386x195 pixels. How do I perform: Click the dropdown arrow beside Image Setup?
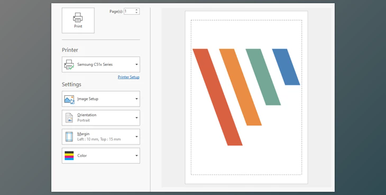(x=136, y=99)
